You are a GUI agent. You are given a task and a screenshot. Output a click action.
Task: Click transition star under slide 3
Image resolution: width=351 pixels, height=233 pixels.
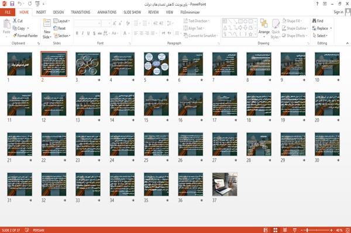[x=99, y=80]
